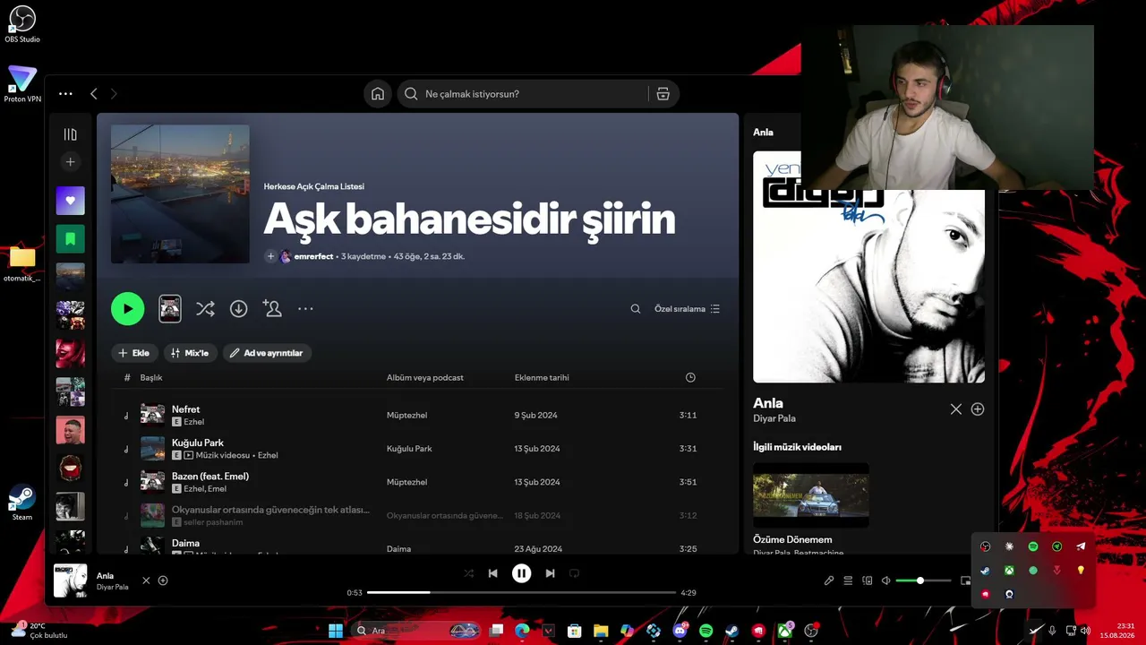Search within the playlist
The height and width of the screenshot is (645, 1146).
[x=636, y=309]
